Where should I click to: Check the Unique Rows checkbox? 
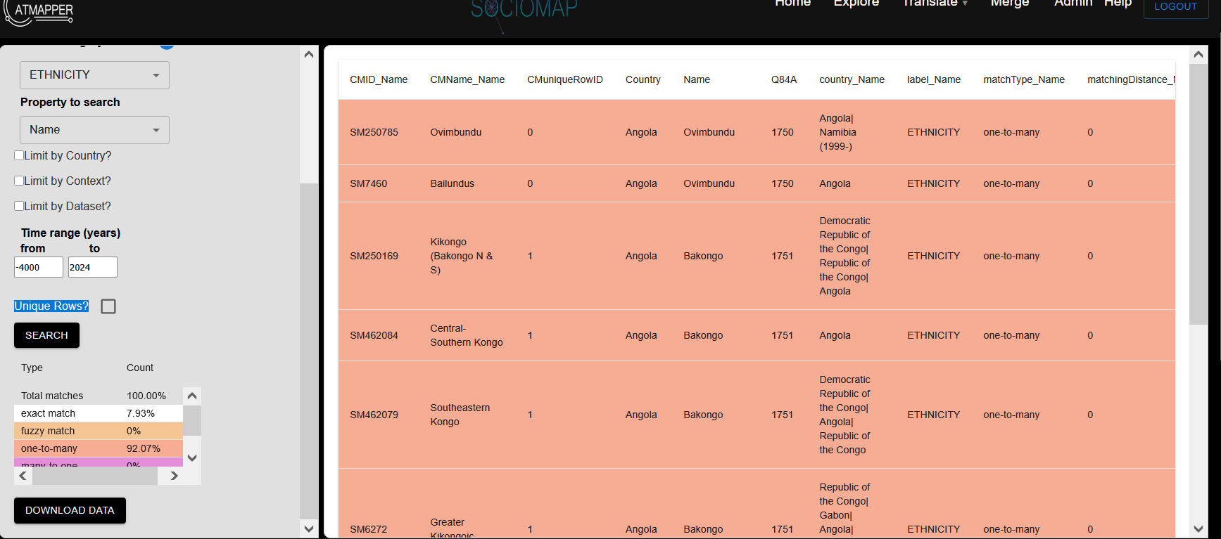point(108,306)
